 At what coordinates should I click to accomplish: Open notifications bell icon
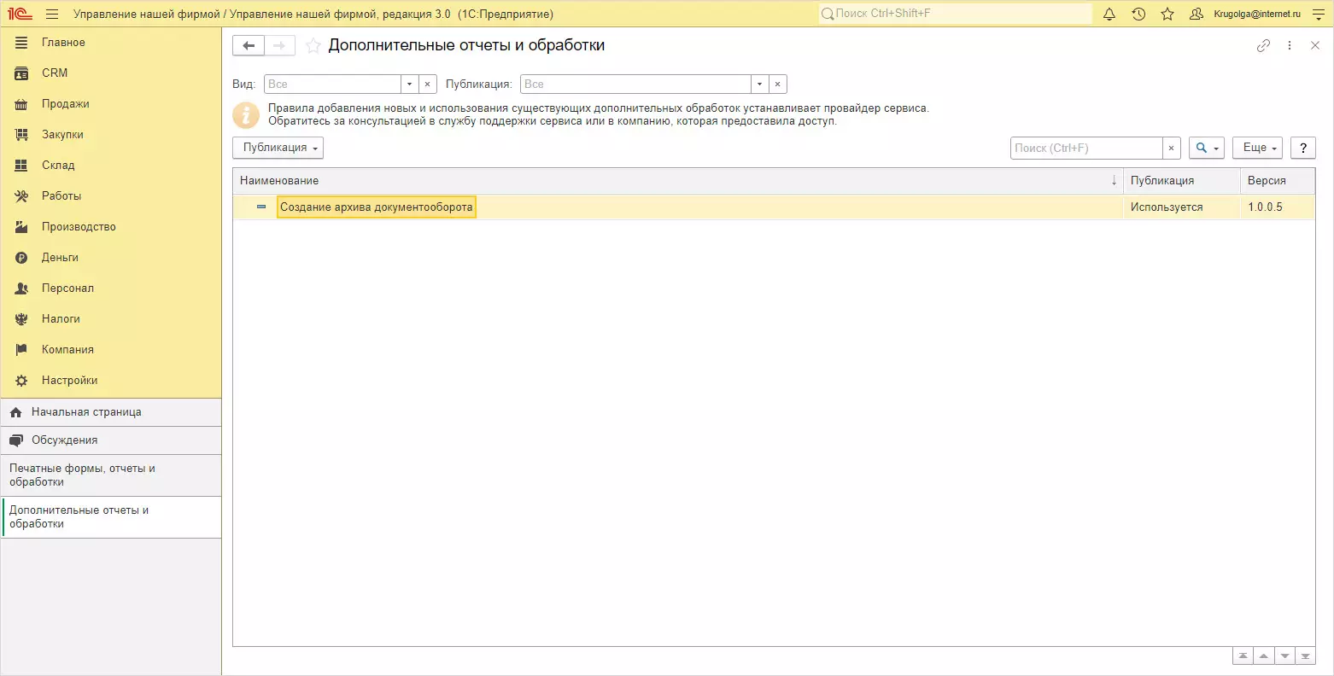pyautogui.click(x=1109, y=14)
